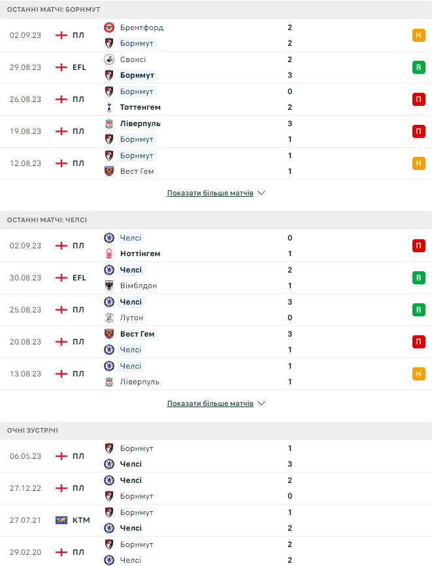
Task: Expand chevron below Bournemouth's recent matches
Action: pyautogui.click(x=261, y=193)
